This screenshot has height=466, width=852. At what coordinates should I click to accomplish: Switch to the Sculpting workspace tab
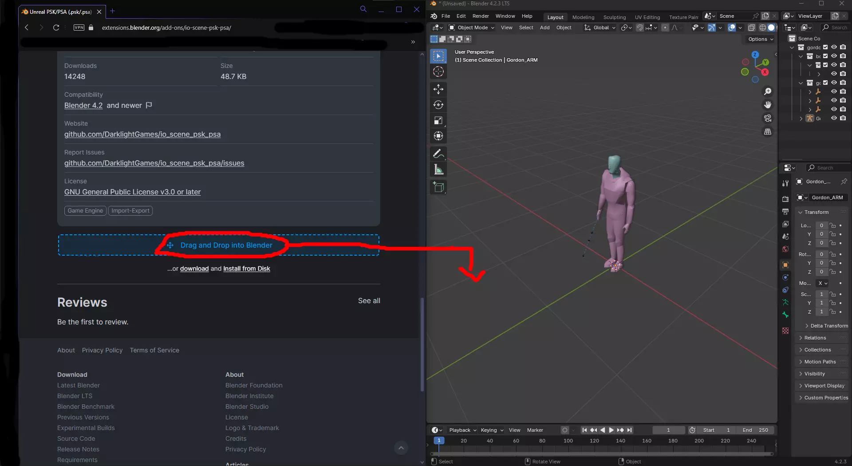[614, 17]
